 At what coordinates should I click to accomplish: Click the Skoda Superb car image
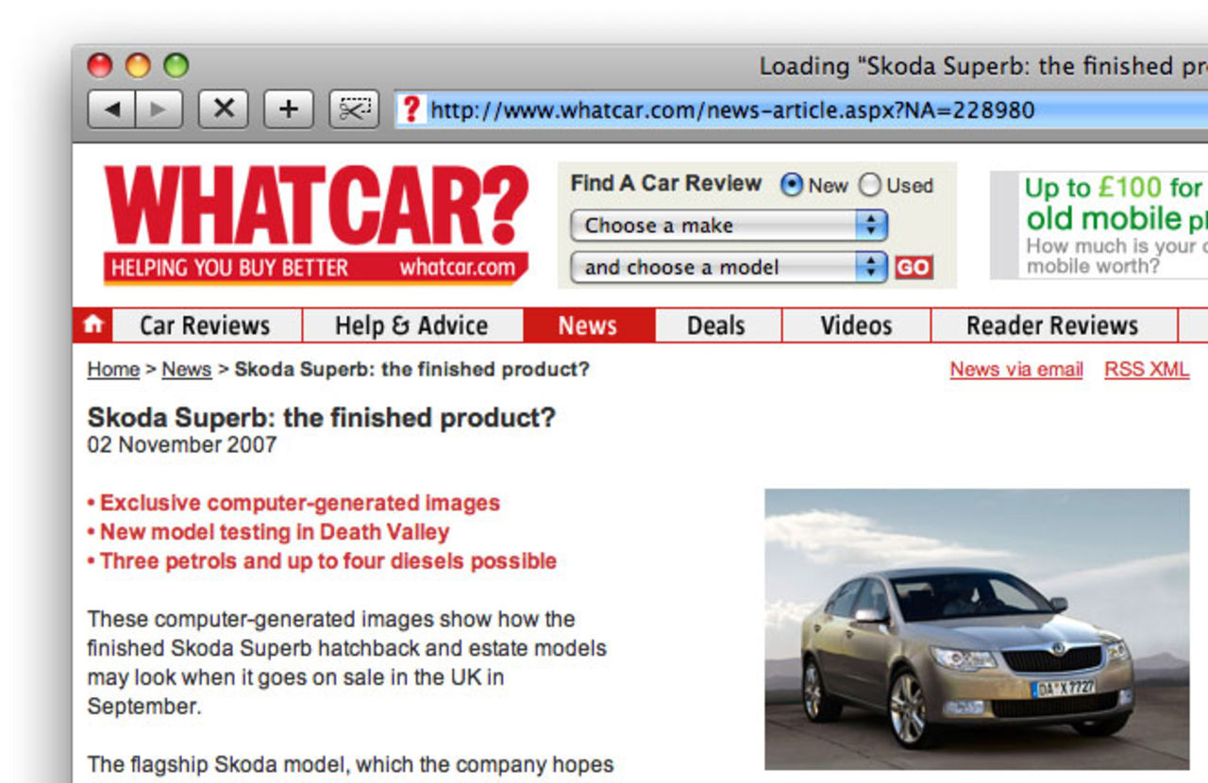[976, 627]
